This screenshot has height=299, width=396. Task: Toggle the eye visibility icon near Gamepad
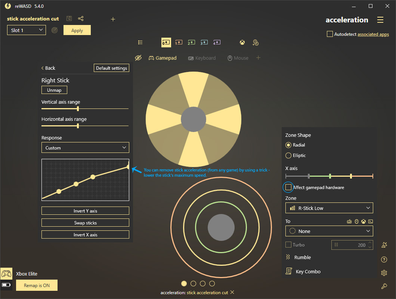tap(138, 58)
